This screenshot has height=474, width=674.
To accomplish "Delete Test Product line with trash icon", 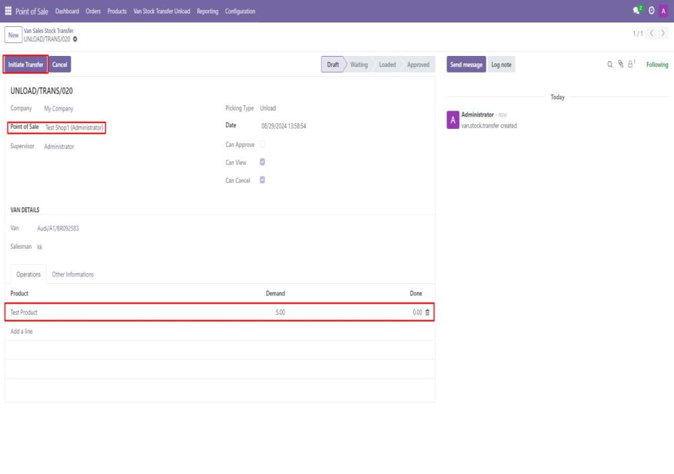I will [427, 312].
